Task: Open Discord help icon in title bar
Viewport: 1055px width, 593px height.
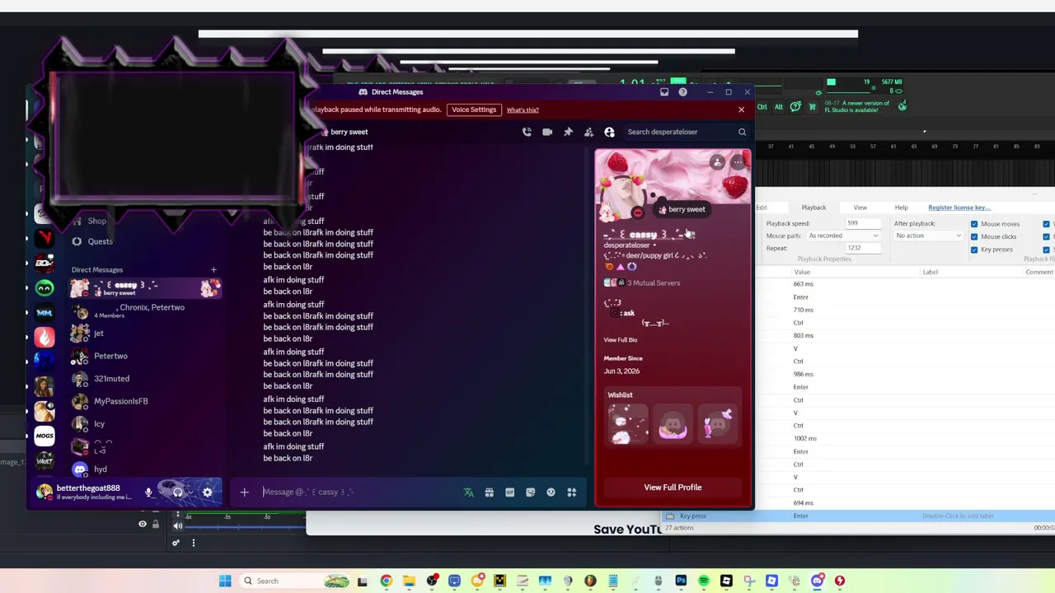Action: click(682, 92)
